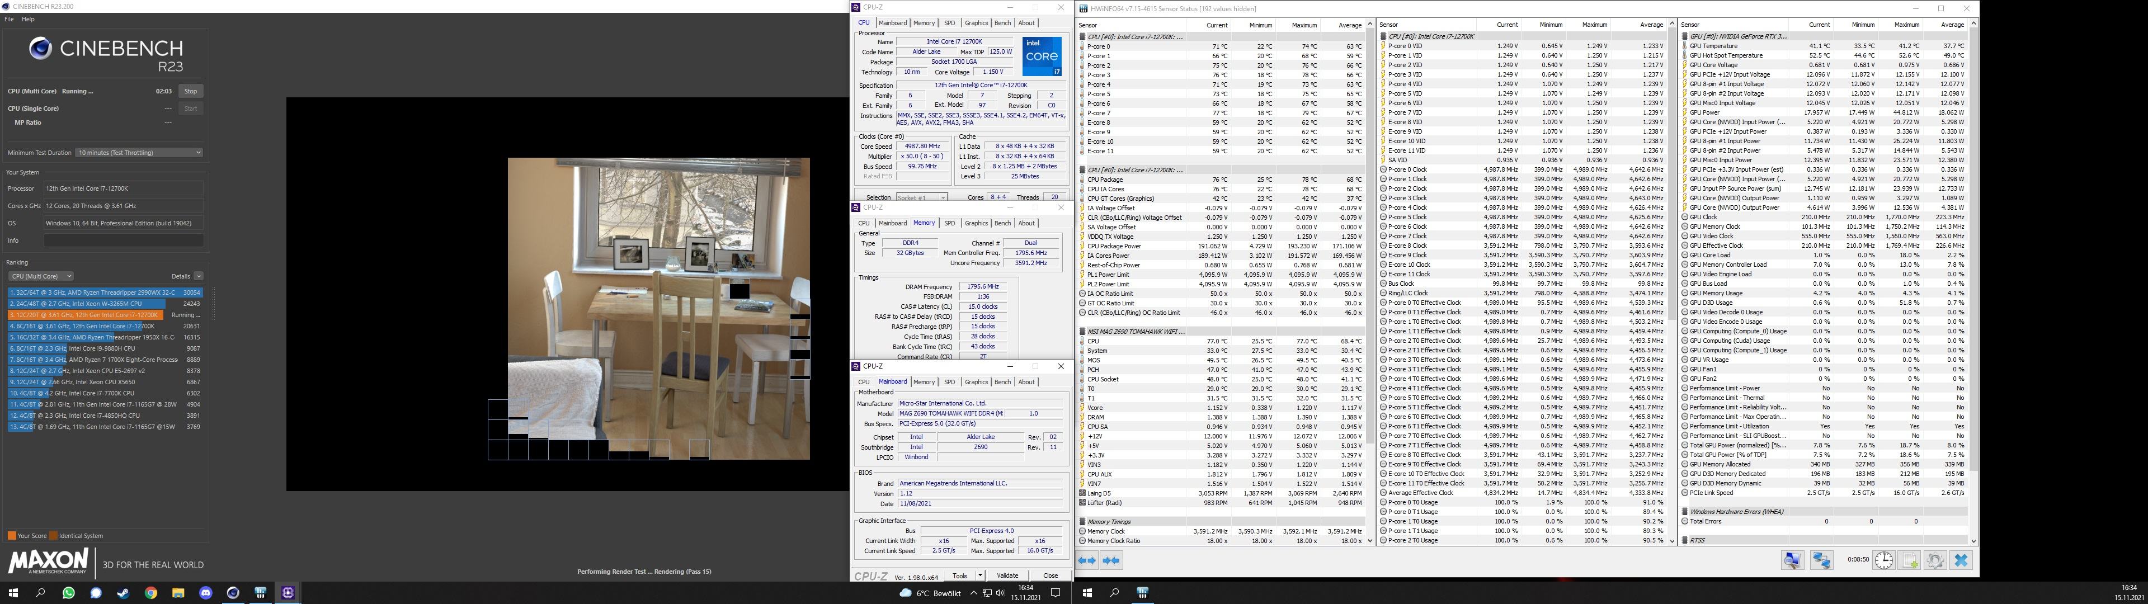Click the volume icon in system tray

(1001, 593)
